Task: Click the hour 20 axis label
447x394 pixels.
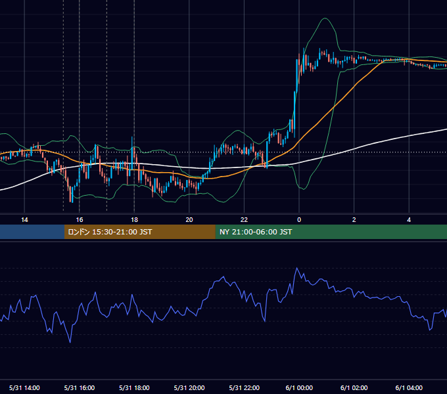Action: (x=189, y=220)
